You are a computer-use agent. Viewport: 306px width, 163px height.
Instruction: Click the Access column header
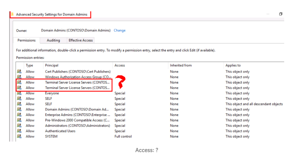(120, 65)
